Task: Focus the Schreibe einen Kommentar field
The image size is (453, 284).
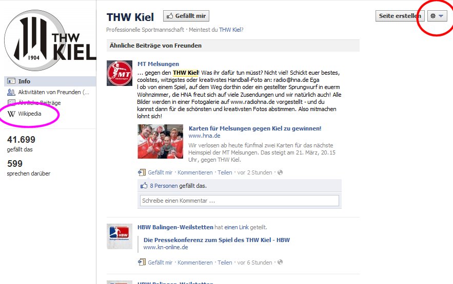Action: (240, 201)
